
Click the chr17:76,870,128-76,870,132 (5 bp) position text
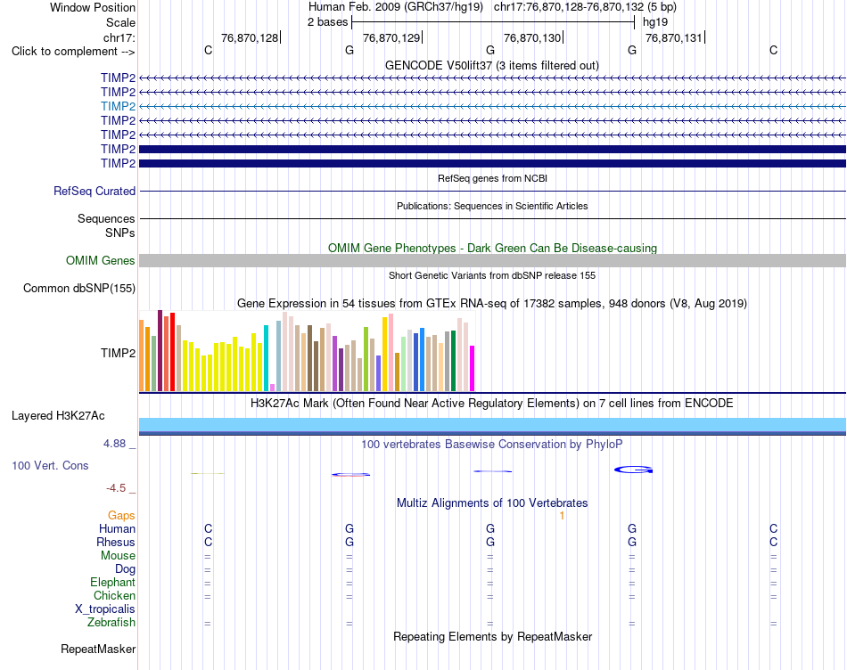pyautogui.click(x=585, y=7)
